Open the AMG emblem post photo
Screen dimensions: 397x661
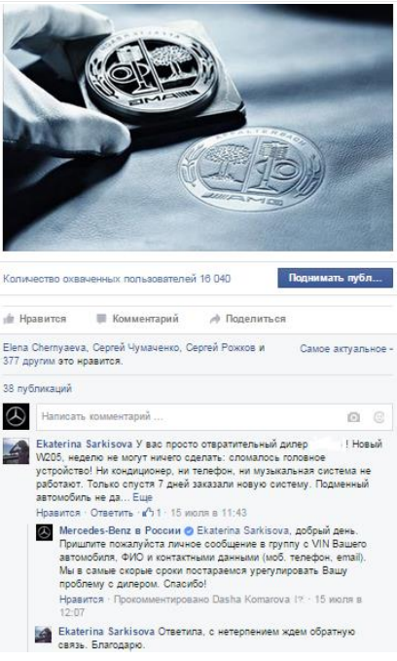198,127
